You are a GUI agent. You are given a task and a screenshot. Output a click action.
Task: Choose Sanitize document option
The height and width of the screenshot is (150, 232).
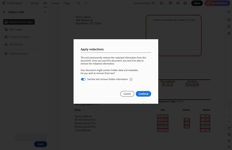[x=18, y=54]
